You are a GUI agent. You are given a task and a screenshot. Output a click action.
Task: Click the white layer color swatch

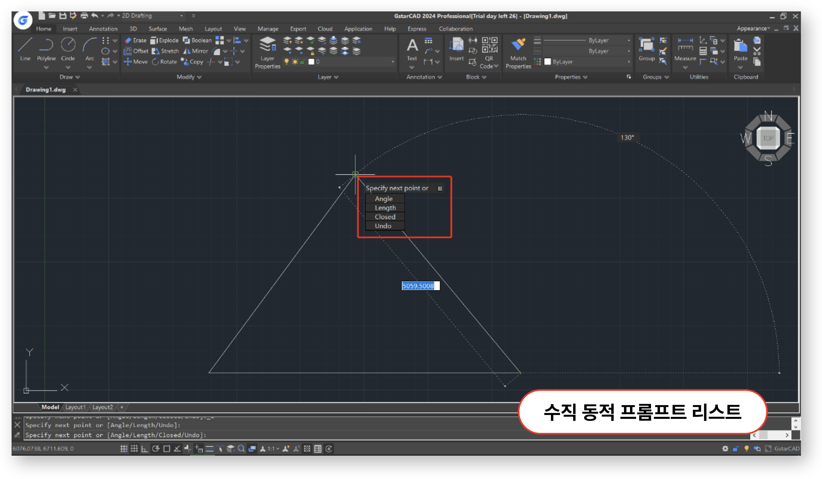pyautogui.click(x=311, y=62)
